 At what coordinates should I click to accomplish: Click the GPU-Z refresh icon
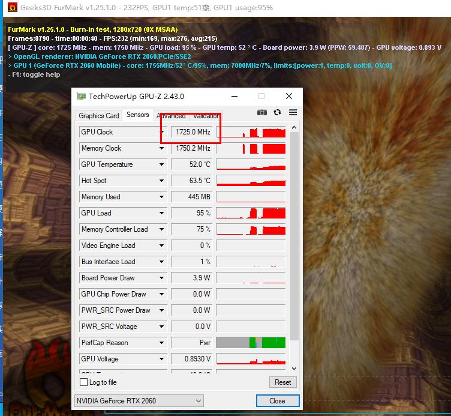pyautogui.click(x=277, y=112)
